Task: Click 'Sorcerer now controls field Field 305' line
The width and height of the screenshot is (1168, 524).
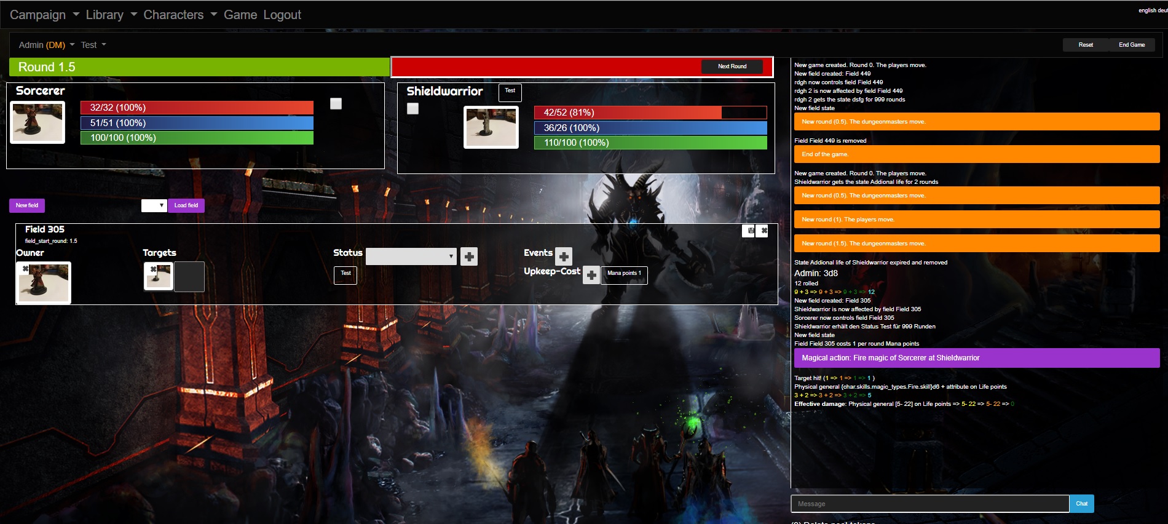Action: [844, 318]
